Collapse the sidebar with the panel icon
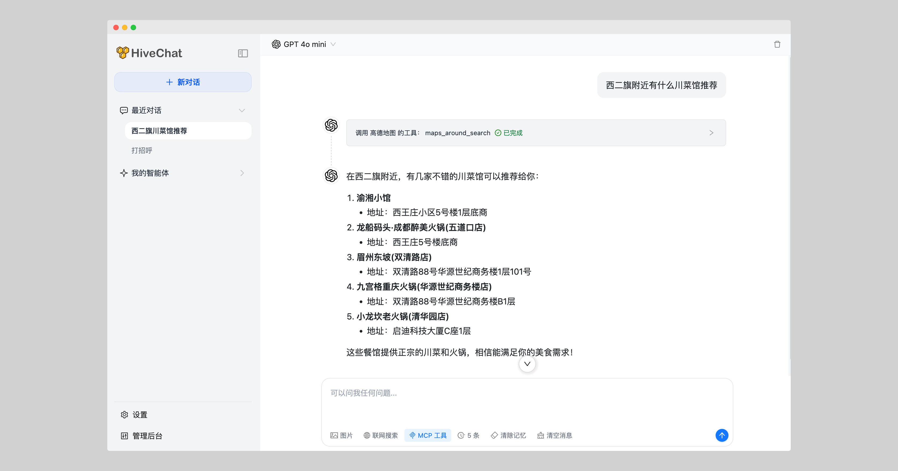Viewport: 898px width, 471px height. pyautogui.click(x=243, y=53)
